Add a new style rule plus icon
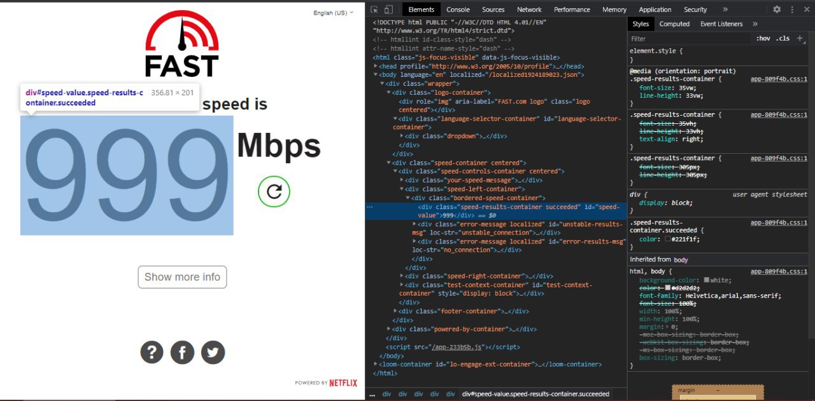Image resolution: width=815 pixels, height=401 pixels. point(800,38)
